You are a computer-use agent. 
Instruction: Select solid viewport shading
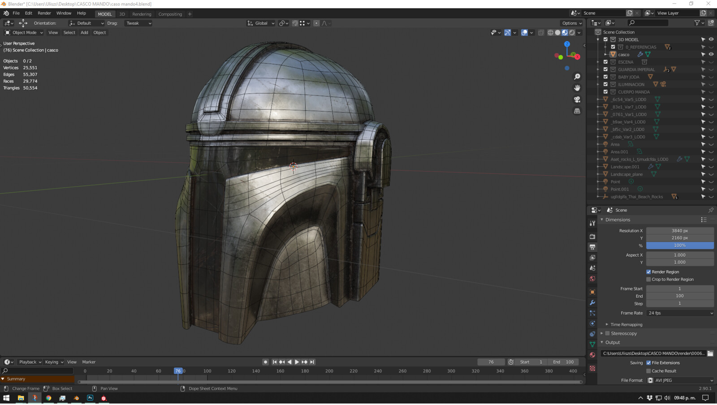point(557,33)
